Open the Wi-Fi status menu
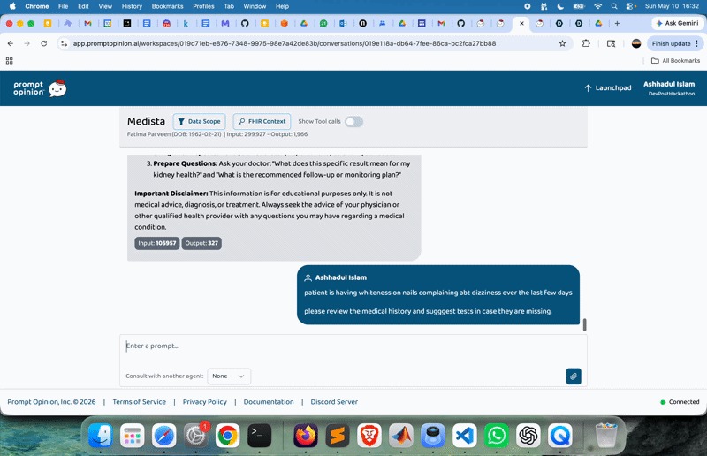The image size is (707, 456). [598, 6]
